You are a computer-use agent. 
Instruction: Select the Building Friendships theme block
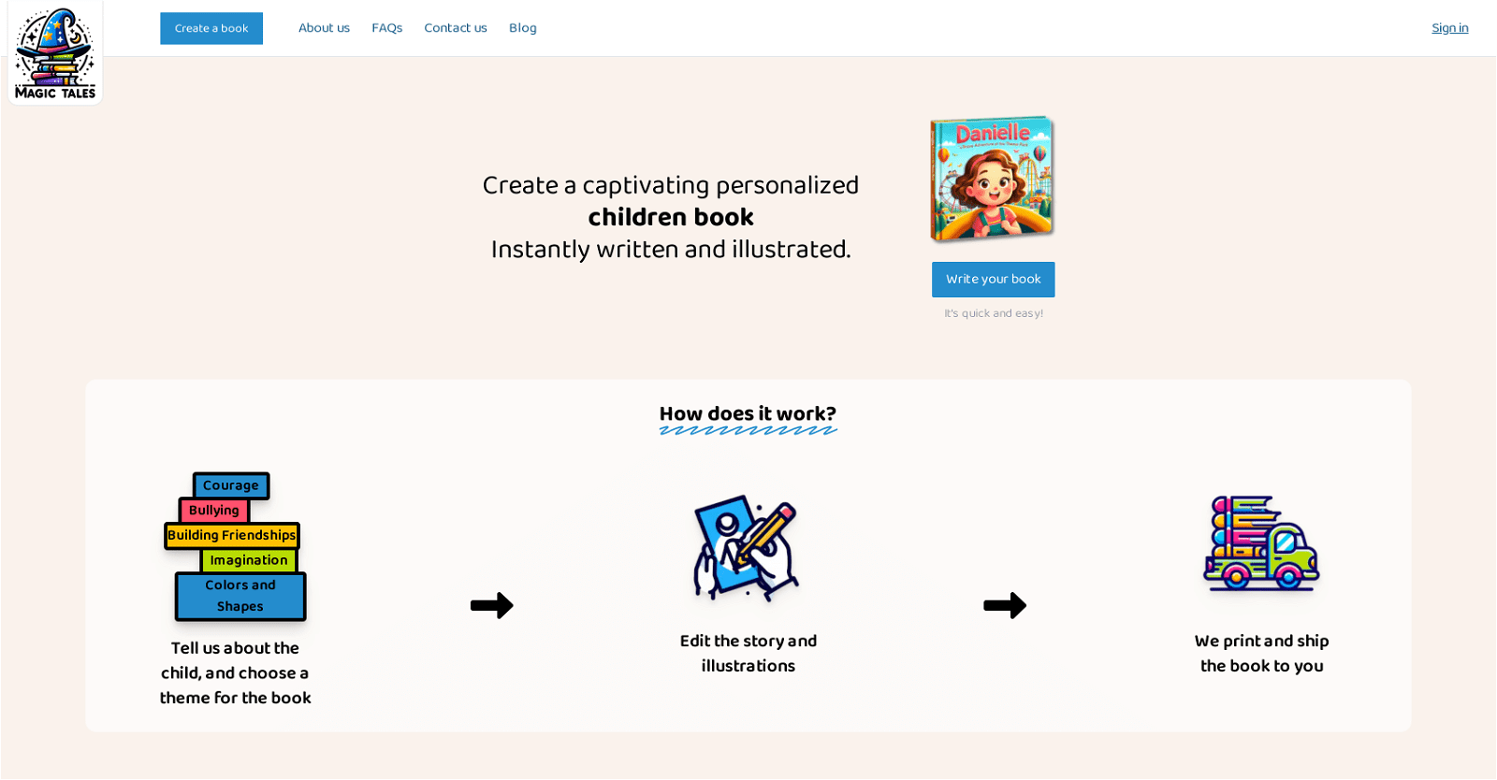coord(232,535)
